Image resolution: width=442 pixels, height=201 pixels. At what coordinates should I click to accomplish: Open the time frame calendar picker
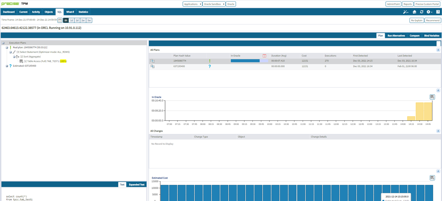[x=60, y=21]
